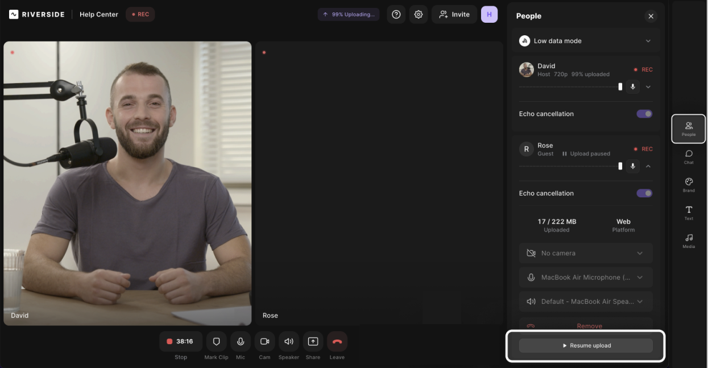Open the No camera dropdown

[x=585, y=253]
